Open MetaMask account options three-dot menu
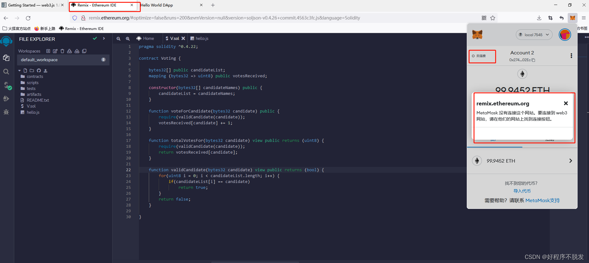Viewport: 589px width, 263px height. (571, 56)
